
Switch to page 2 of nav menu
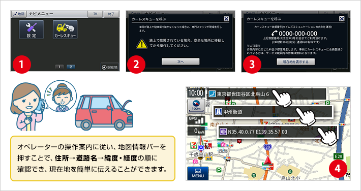pos(71,67)
